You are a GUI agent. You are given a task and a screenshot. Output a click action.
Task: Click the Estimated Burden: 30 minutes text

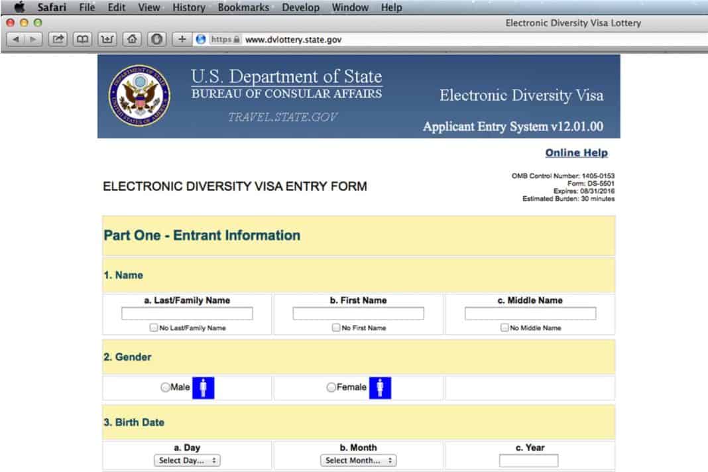[569, 199]
